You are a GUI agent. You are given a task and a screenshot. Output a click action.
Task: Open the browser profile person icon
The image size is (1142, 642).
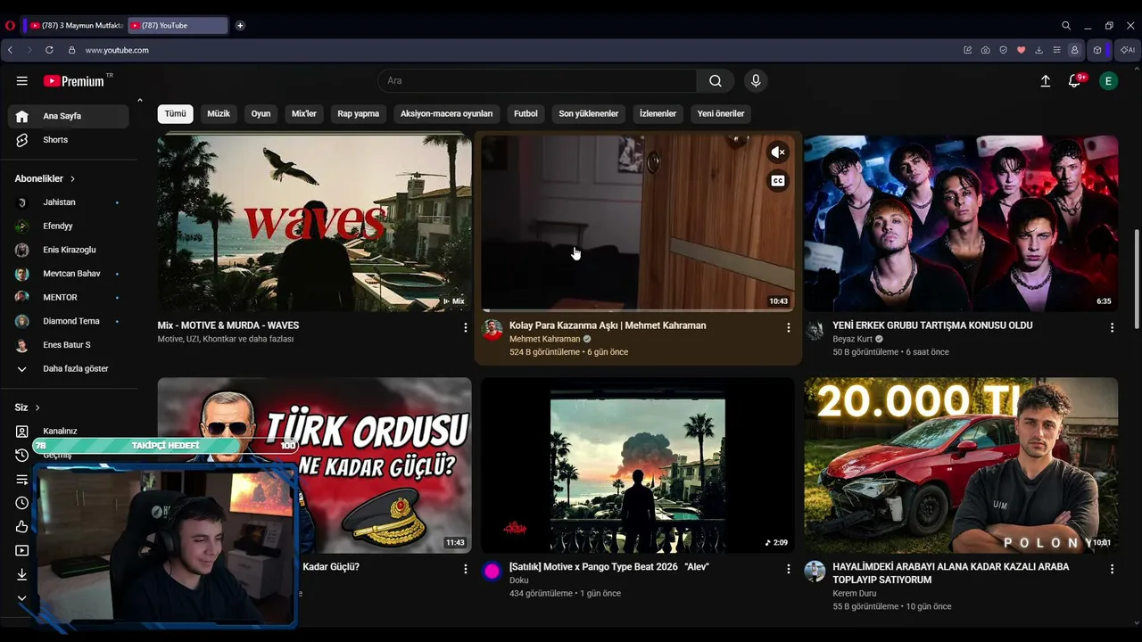point(1074,50)
